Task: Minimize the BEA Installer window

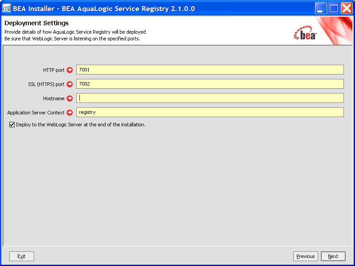Action: click(x=321, y=8)
